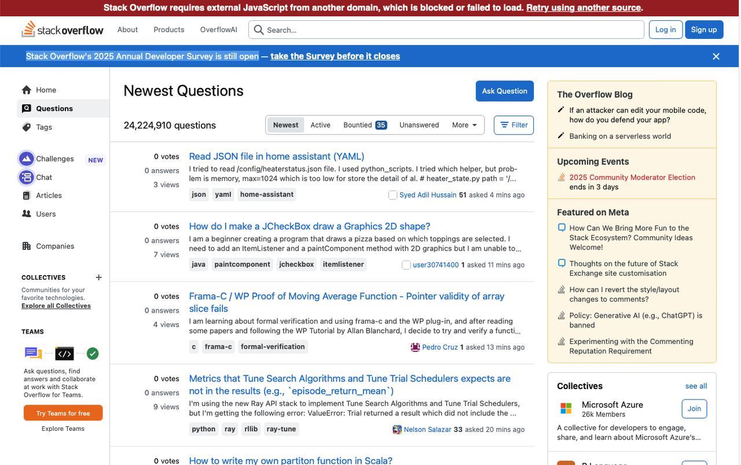Screen dimensions: 741x465
Task: Open the OverflowAI link in header
Action: (x=219, y=30)
